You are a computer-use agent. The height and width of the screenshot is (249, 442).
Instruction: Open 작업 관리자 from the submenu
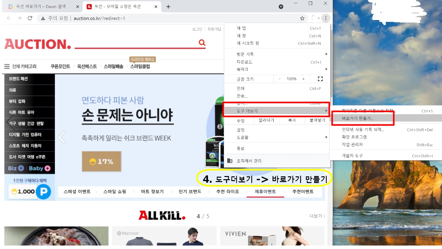[386, 145]
